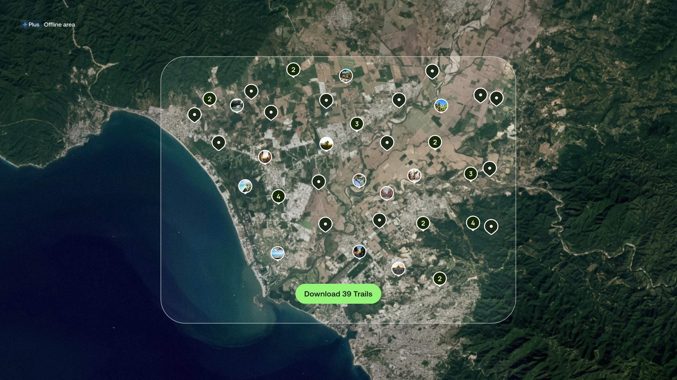677x380 pixels.
Task: Click the ocean horizon beach photo marker
Action: pyautogui.click(x=277, y=253)
